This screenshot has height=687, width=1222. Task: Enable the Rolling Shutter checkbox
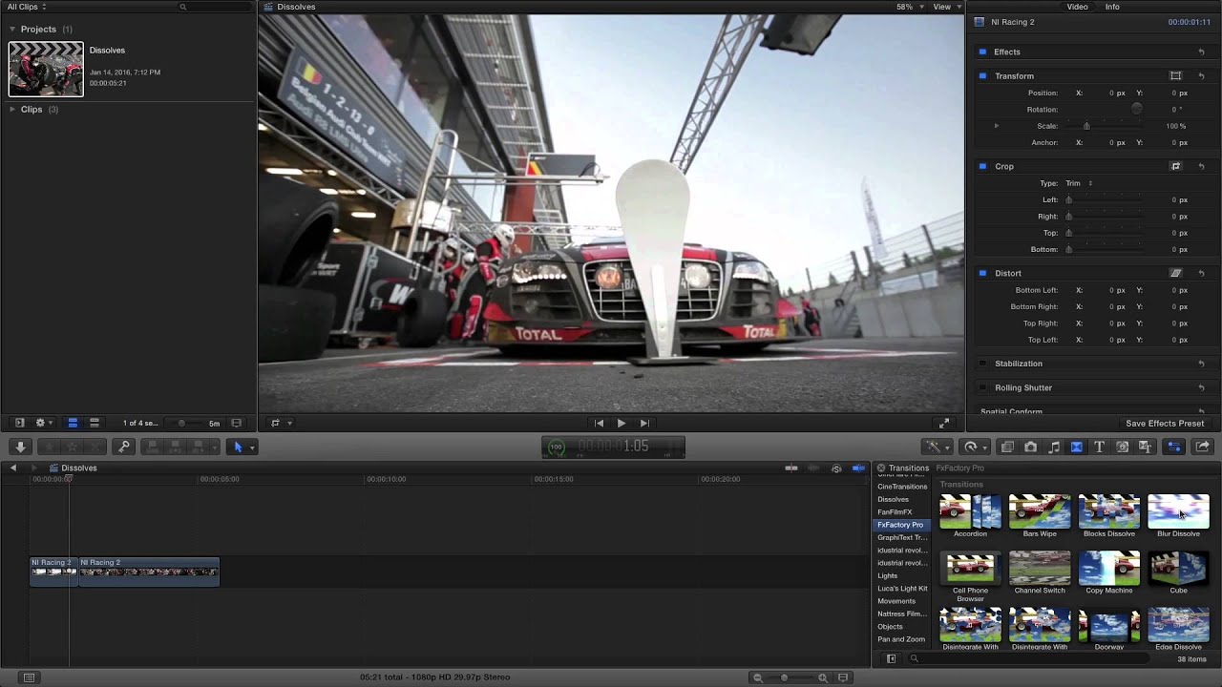pyautogui.click(x=981, y=387)
